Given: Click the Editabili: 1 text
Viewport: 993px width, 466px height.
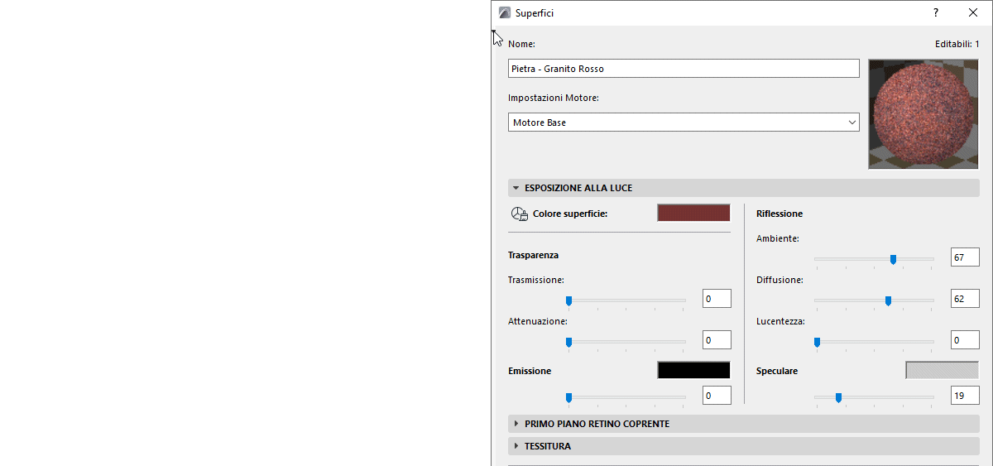Looking at the screenshot, I should 957,44.
